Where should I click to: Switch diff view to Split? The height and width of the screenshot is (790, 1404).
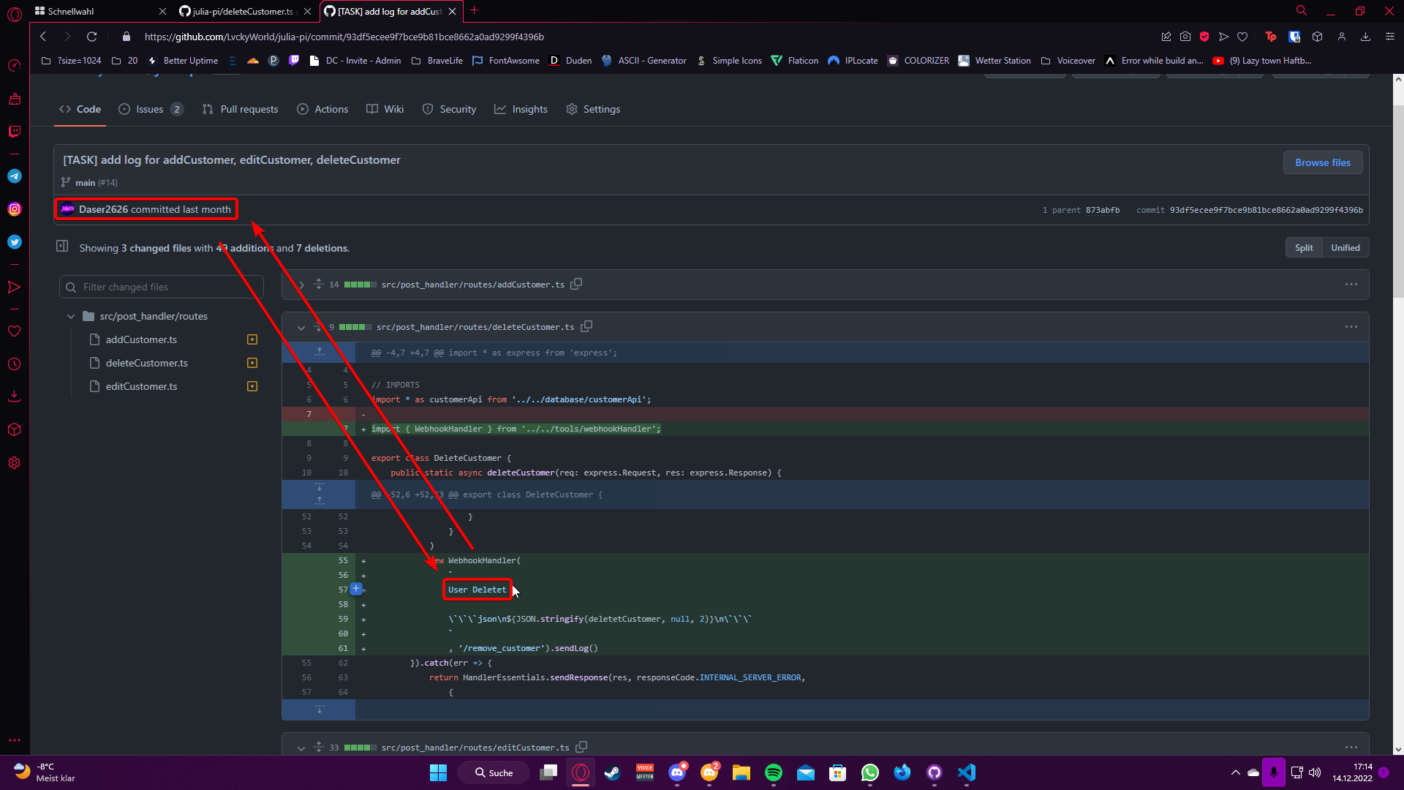point(1303,248)
